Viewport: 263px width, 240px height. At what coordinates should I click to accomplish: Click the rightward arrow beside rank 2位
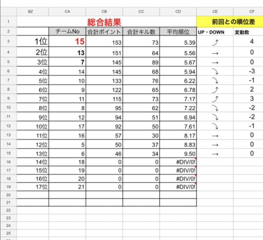pos(215,53)
